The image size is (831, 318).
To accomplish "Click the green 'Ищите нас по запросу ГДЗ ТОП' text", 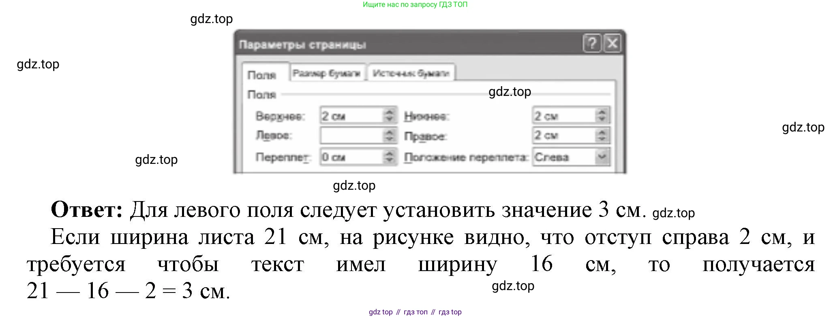I will point(415,4).
